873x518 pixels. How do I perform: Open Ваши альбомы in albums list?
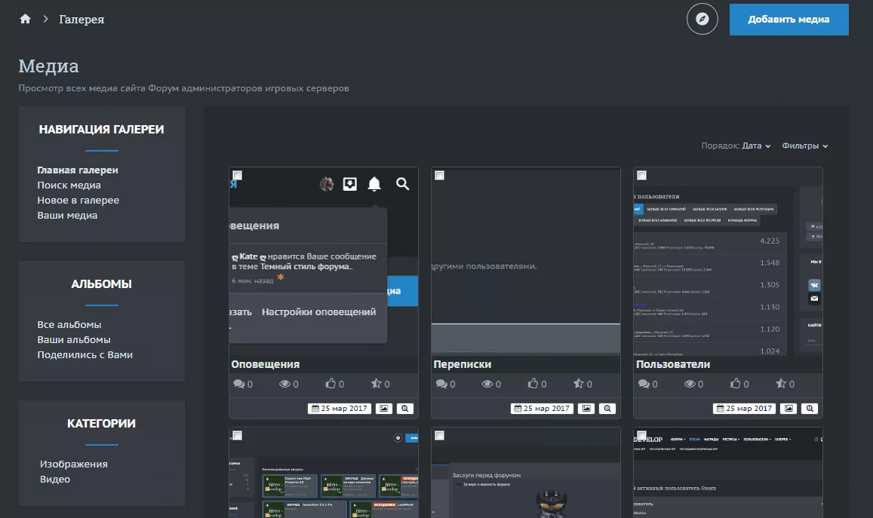[x=74, y=339]
